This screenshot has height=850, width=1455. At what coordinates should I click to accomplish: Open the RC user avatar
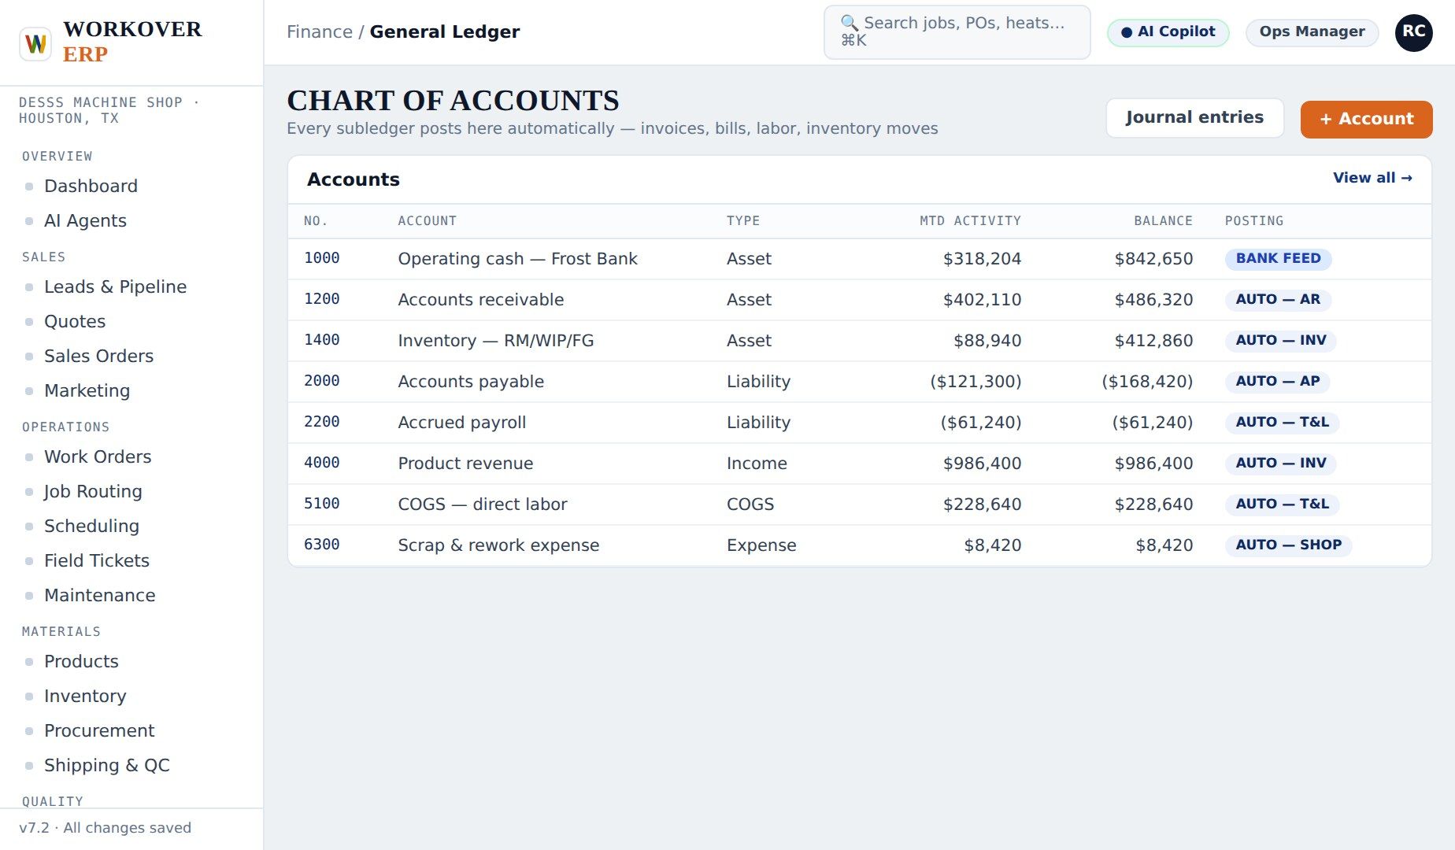point(1413,32)
